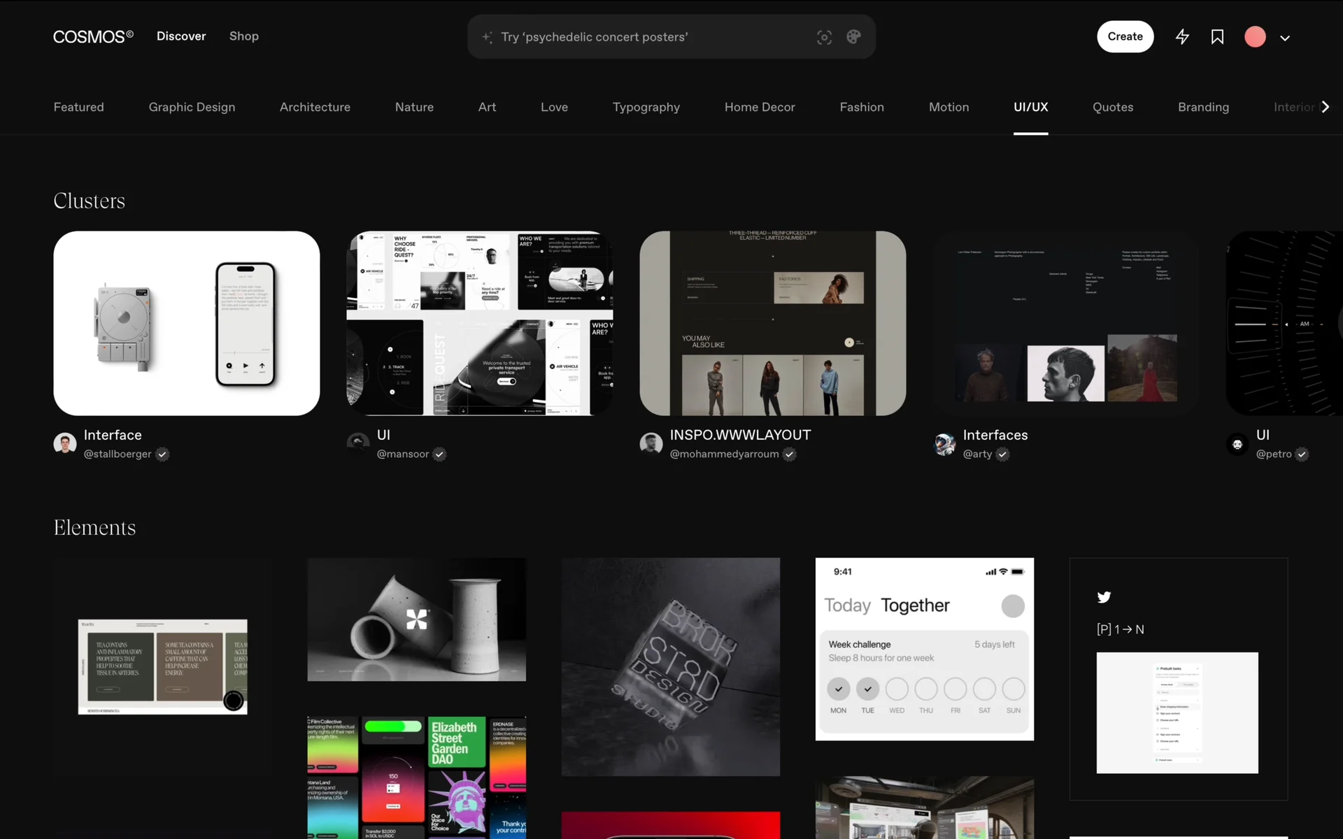Toggle the WED checkbox in Week challenge
Viewport: 1343px width, 839px height.
point(897,689)
